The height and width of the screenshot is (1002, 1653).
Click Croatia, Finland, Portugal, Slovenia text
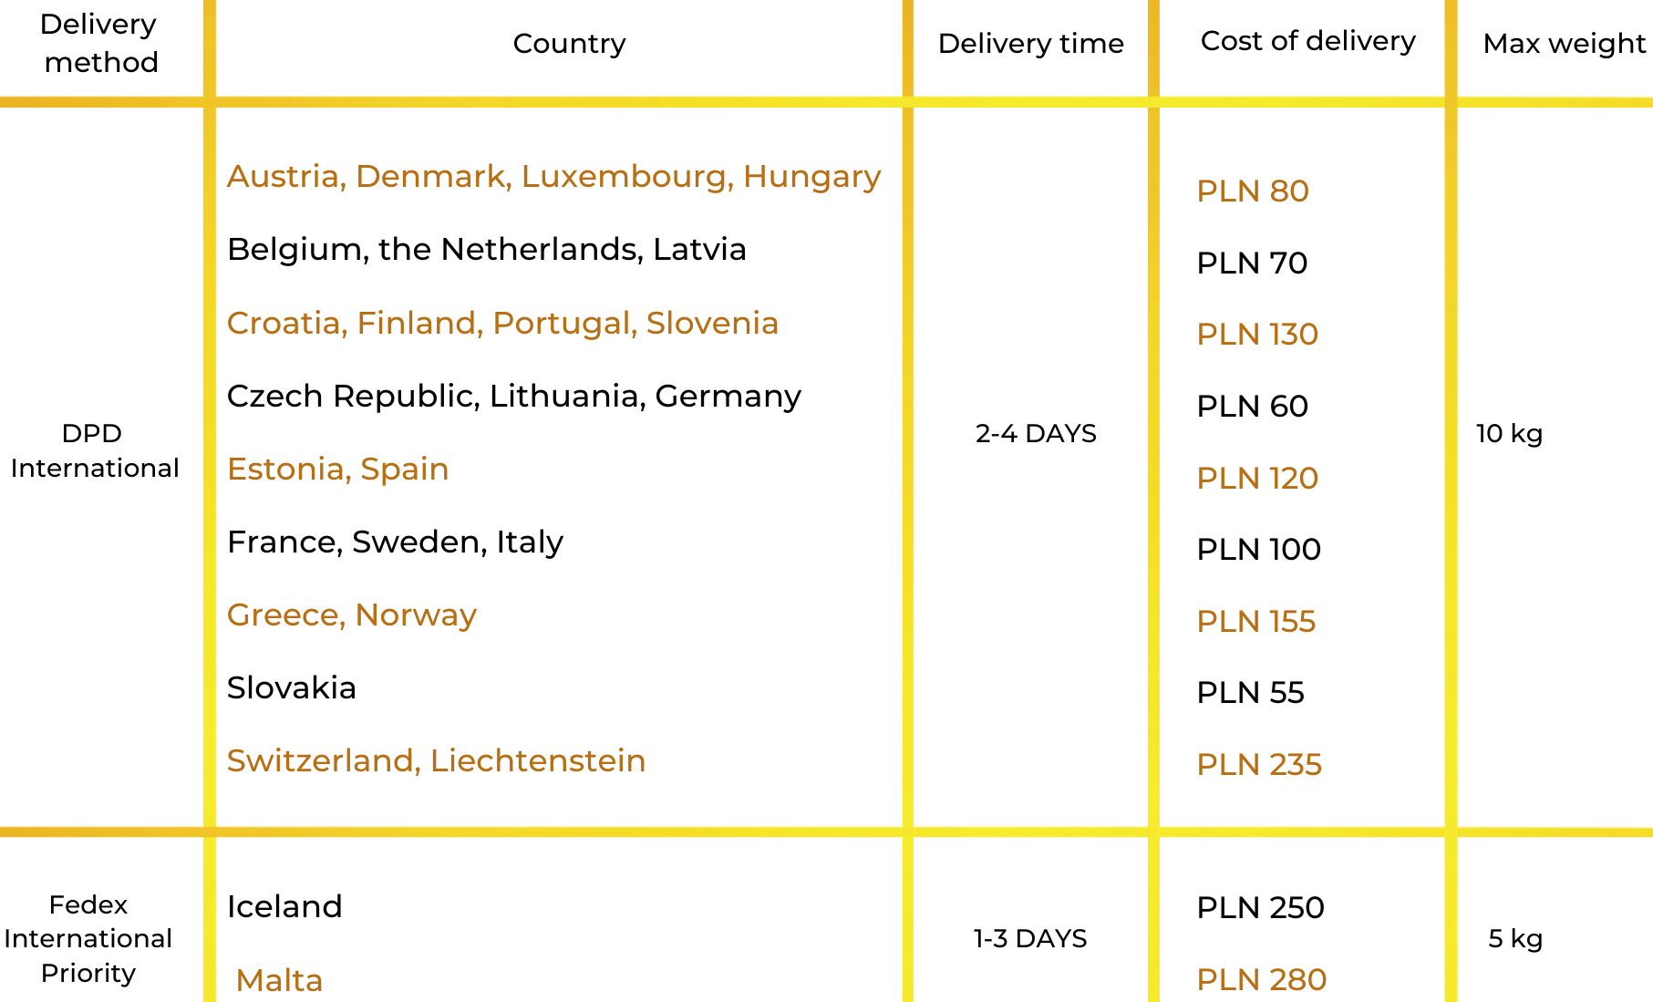pyautogui.click(x=502, y=323)
